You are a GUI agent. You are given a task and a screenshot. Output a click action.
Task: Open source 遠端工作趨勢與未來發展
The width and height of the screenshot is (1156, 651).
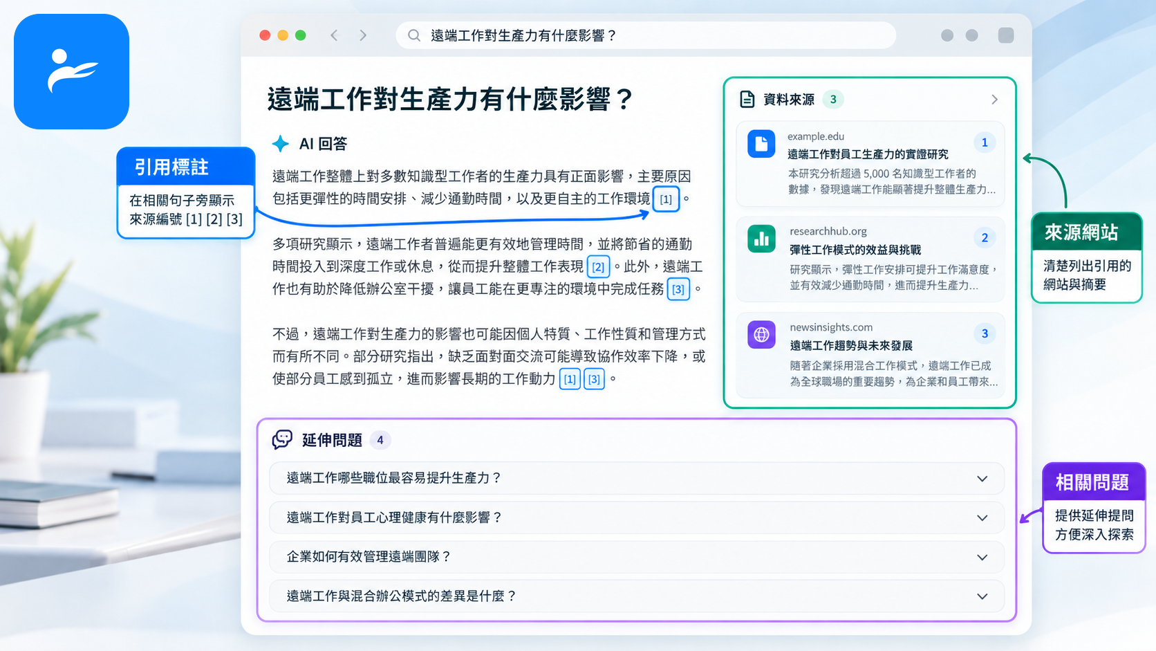851,345
